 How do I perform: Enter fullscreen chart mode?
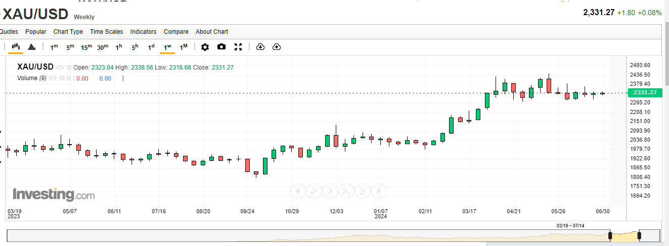pos(239,47)
